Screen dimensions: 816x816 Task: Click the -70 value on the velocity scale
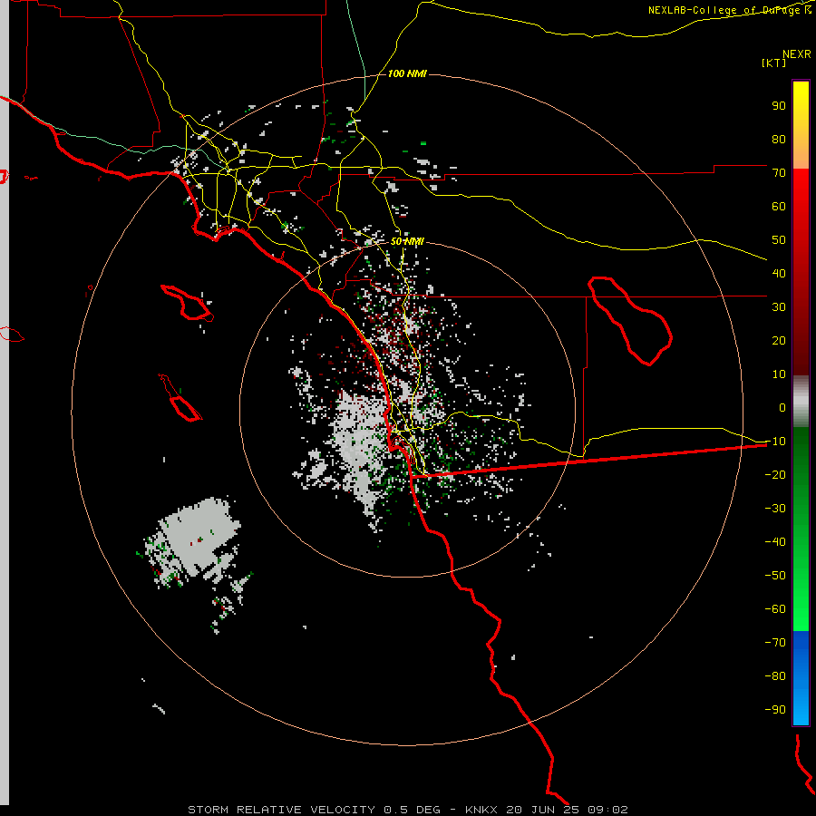(775, 643)
